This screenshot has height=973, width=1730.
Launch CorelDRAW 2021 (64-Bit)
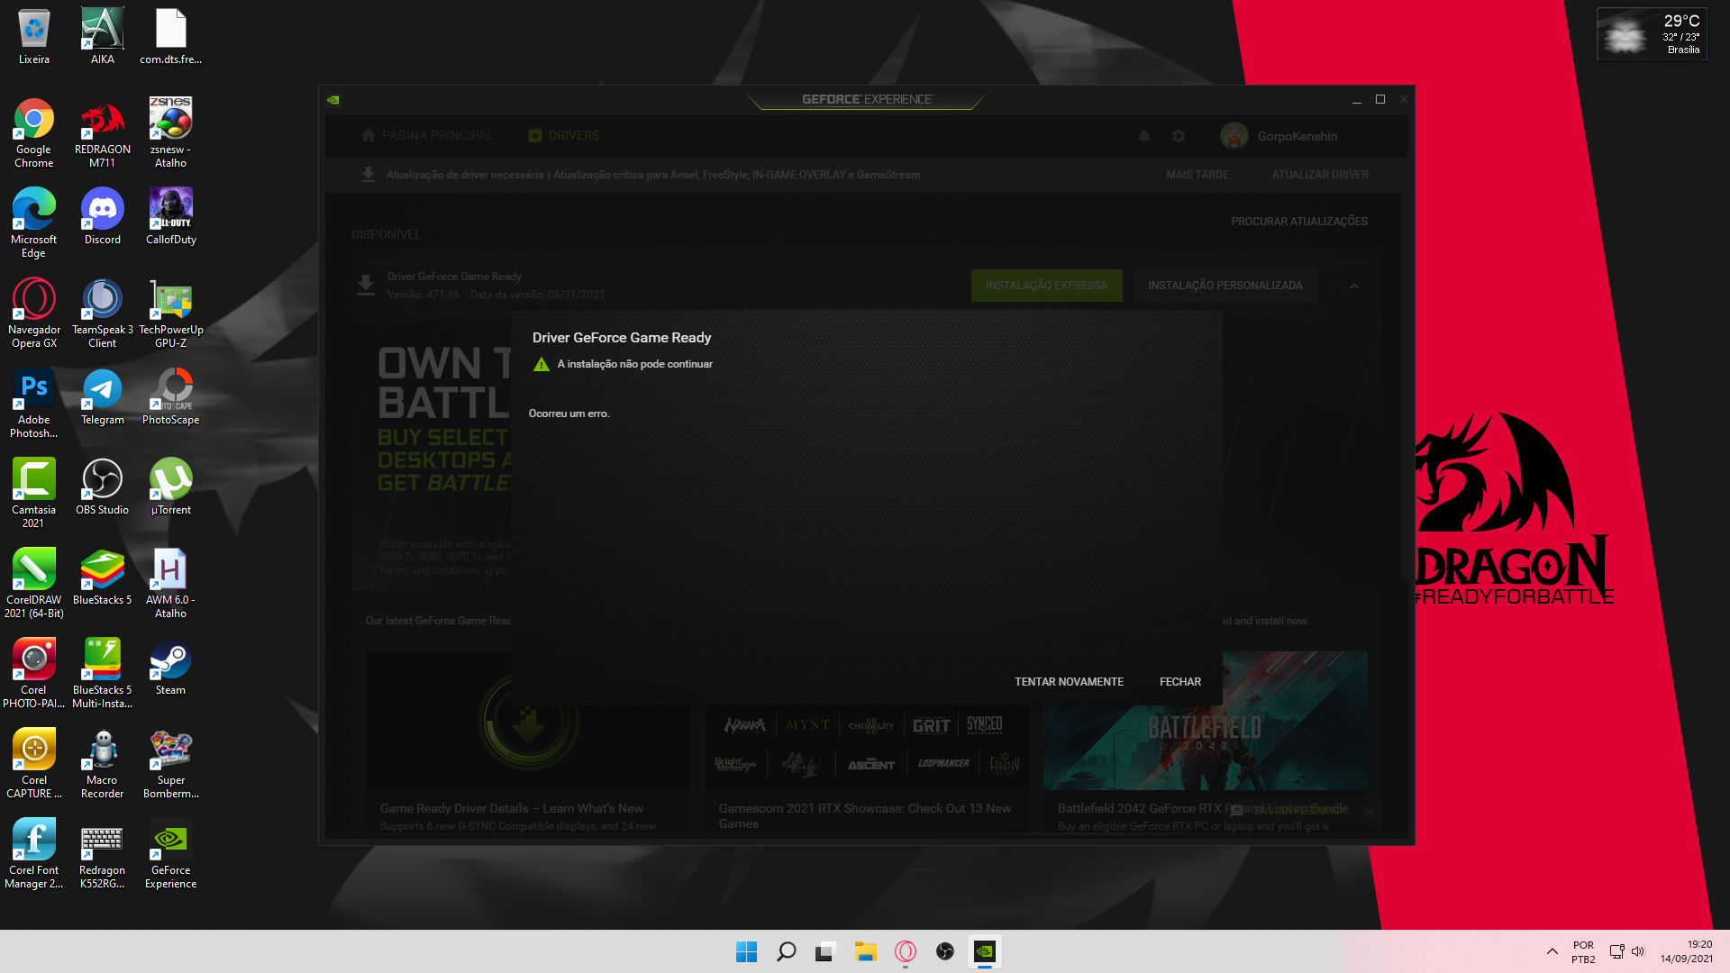33,584
